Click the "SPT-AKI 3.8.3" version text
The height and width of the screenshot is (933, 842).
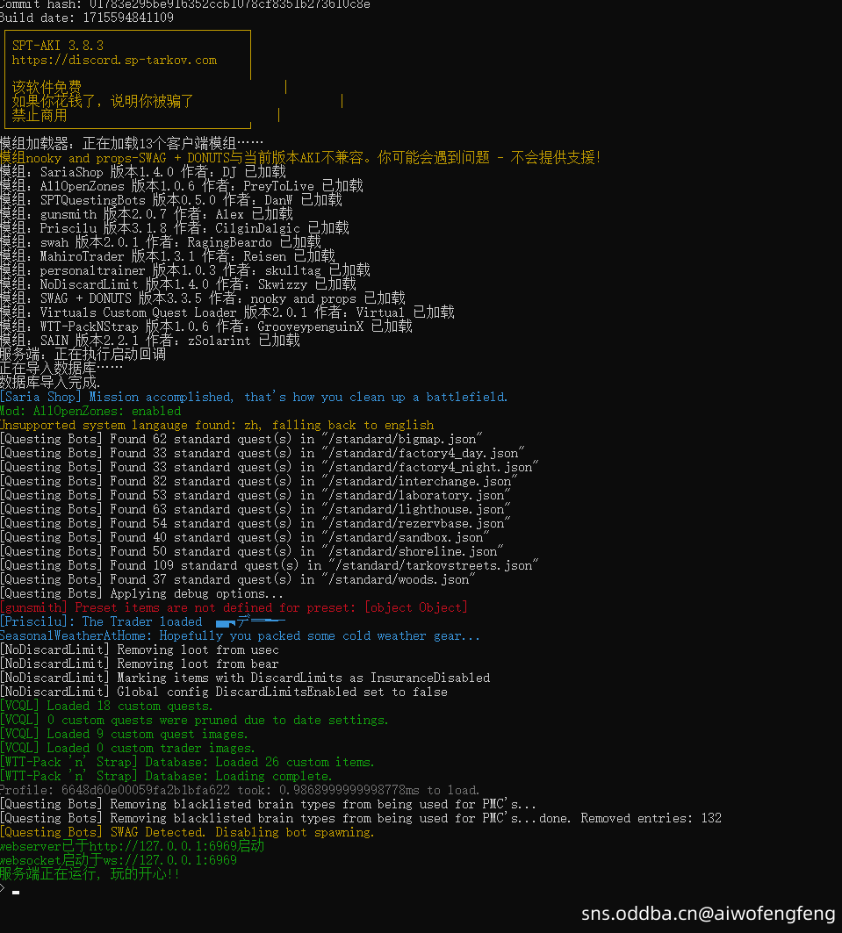click(x=58, y=46)
